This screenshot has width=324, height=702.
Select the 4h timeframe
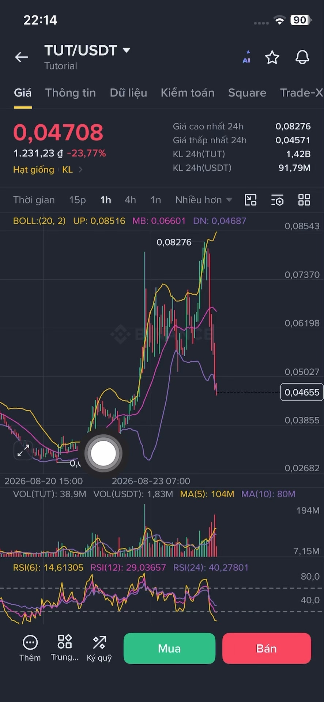[130, 200]
